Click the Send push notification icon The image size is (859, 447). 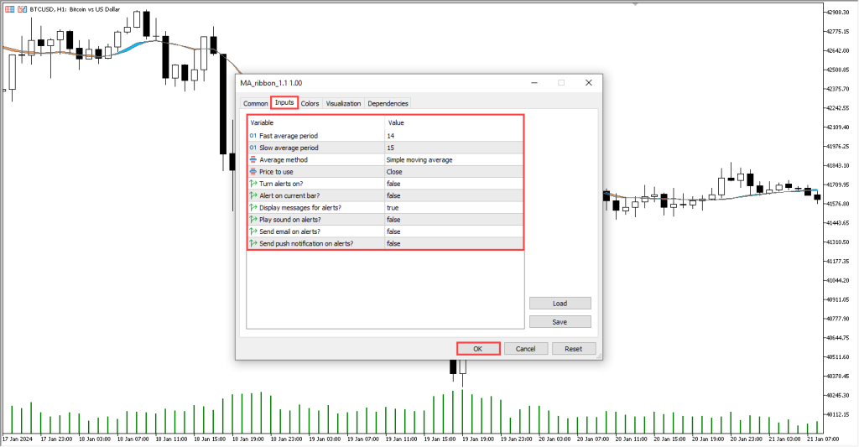(x=253, y=244)
